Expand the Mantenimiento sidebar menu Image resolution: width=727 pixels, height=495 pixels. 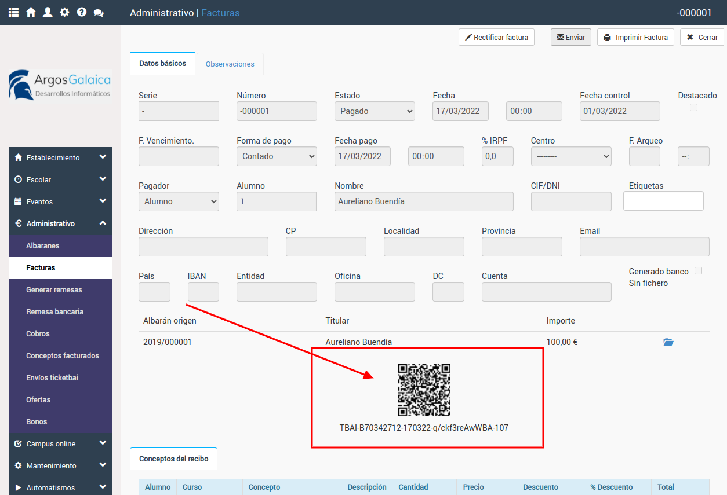click(x=60, y=465)
